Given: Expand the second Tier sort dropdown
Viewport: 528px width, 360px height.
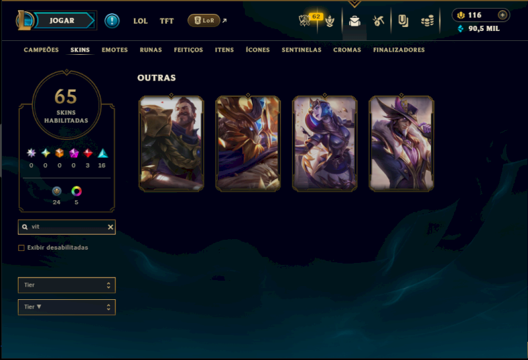Looking at the screenshot, I should pos(67,307).
